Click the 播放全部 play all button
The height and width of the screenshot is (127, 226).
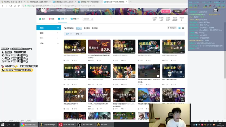tap(172, 28)
